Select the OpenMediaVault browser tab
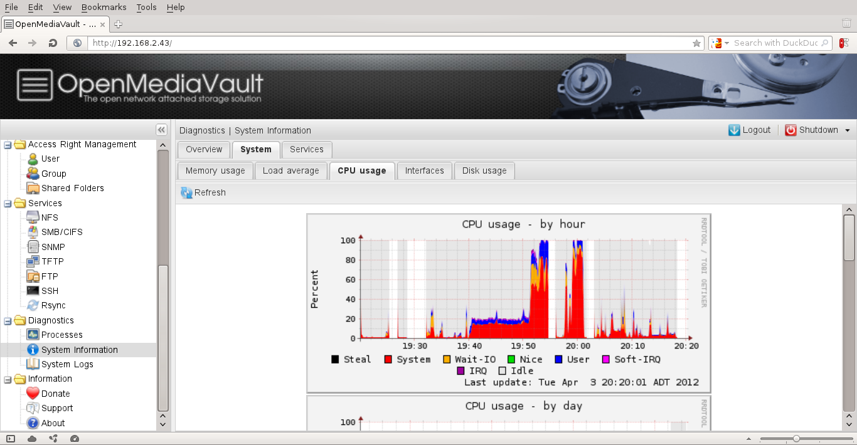857x445 pixels. click(55, 24)
